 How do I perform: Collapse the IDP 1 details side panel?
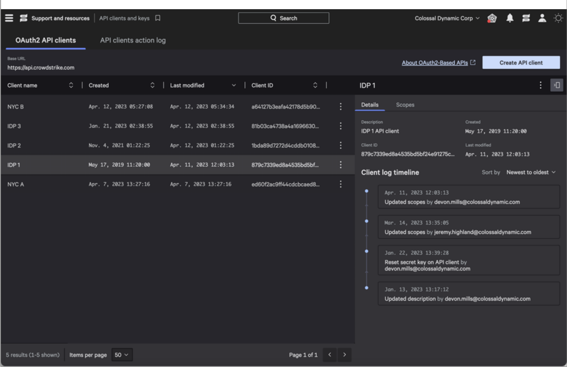point(557,85)
